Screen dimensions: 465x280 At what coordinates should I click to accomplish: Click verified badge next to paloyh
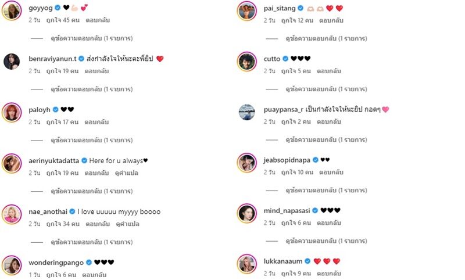click(x=55, y=110)
